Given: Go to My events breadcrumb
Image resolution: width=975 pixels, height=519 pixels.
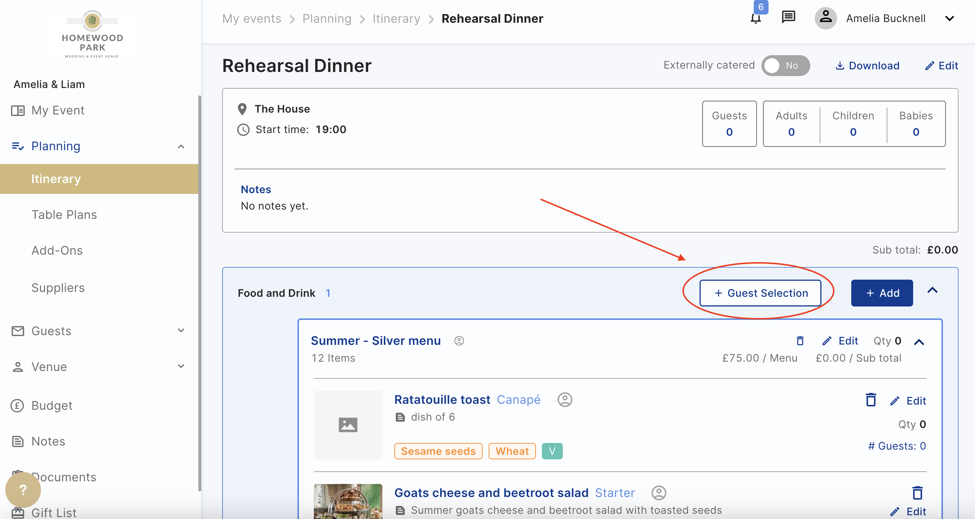Looking at the screenshot, I should tap(252, 19).
